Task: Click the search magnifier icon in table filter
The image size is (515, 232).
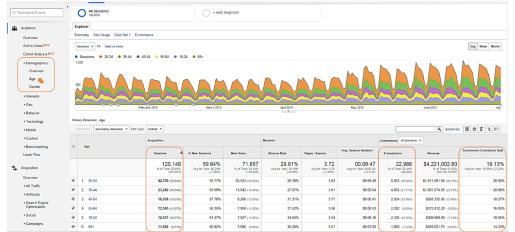Action: point(439,129)
